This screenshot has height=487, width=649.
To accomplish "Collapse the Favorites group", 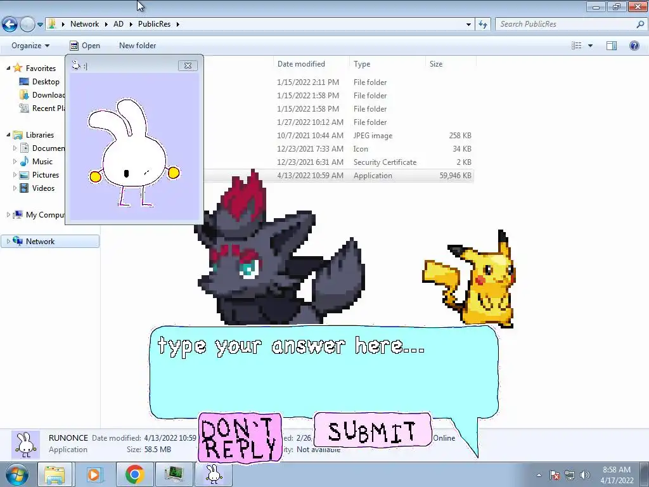I will pyautogui.click(x=8, y=68).
